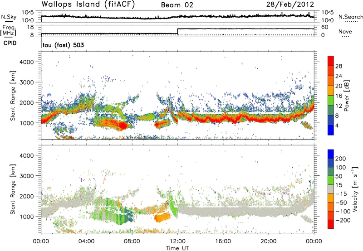
Task: Select the power panel "Slant Range [km]" label
Action: pos(13,96)
